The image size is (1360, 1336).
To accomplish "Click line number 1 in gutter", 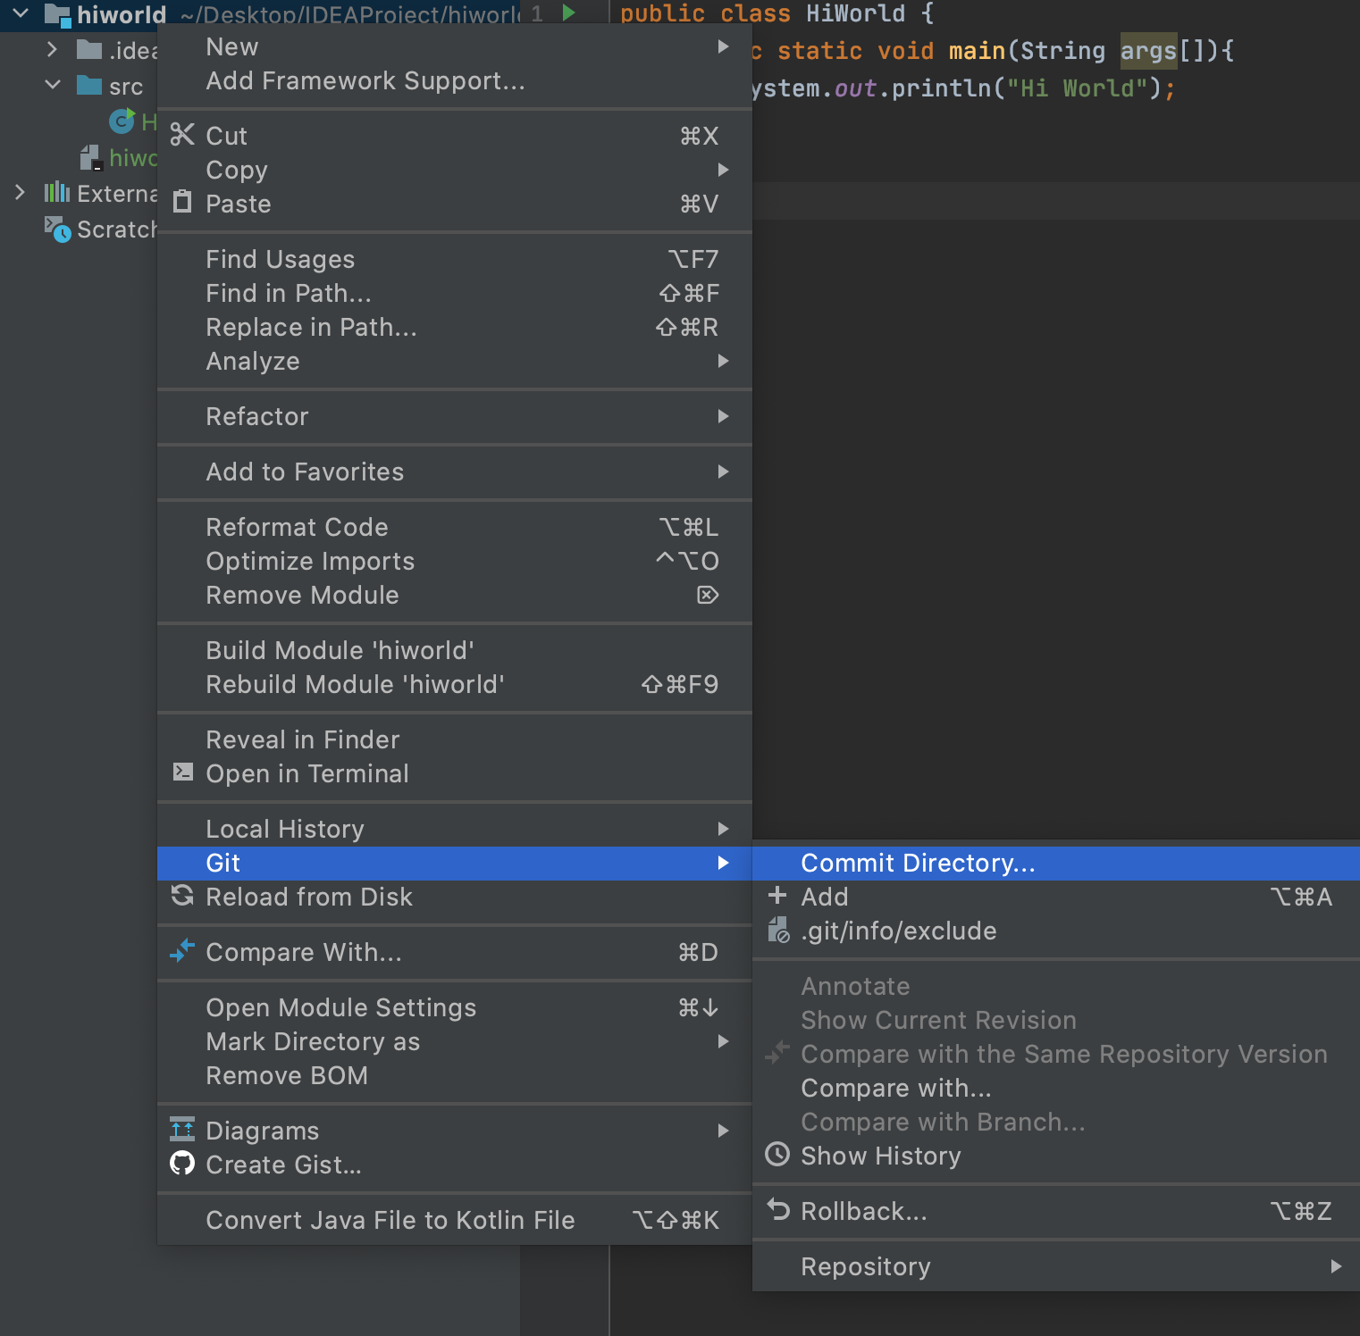I will [x=537, y=13].
